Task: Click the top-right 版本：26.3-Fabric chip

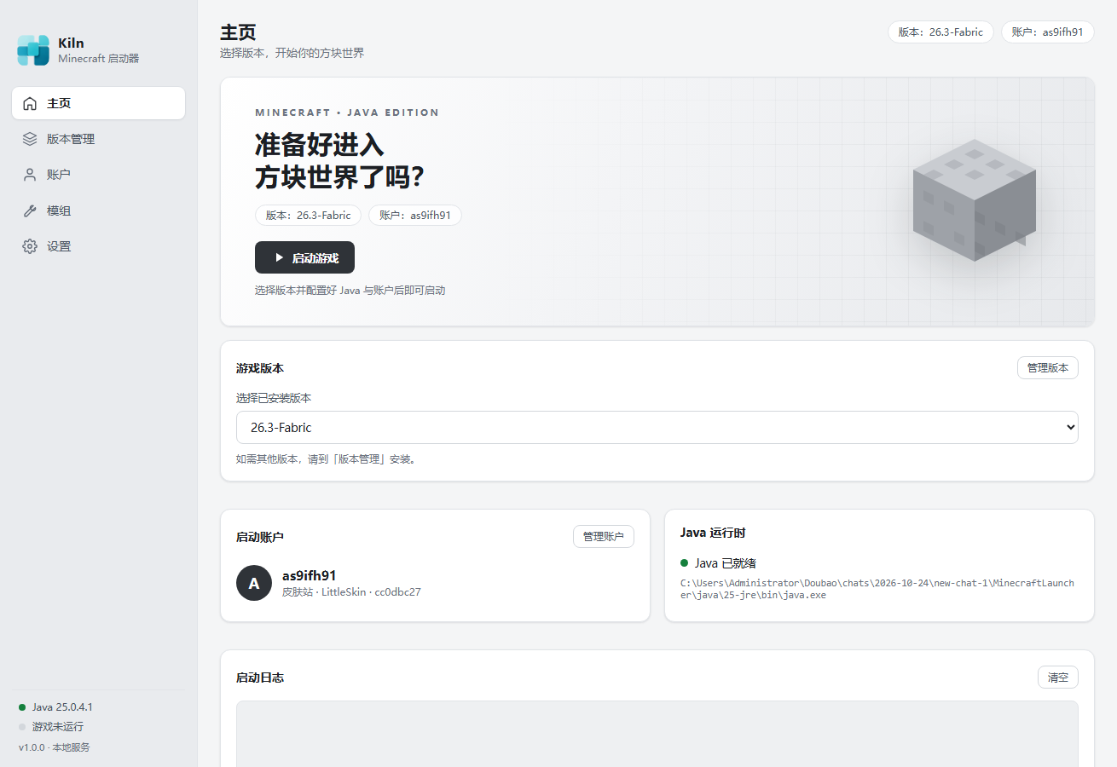Action: coord(940,32)
